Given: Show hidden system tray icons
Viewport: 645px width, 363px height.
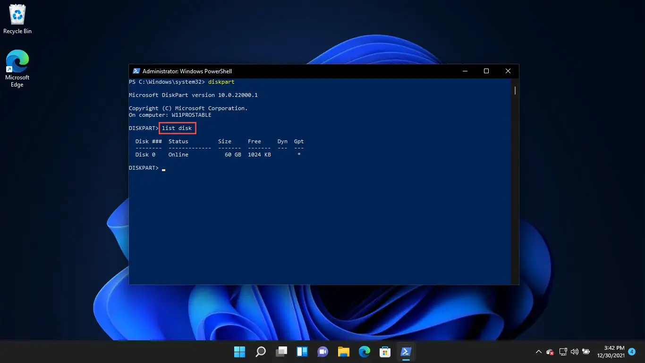Looking at the screenshot, I should click(x=538, y=352).
